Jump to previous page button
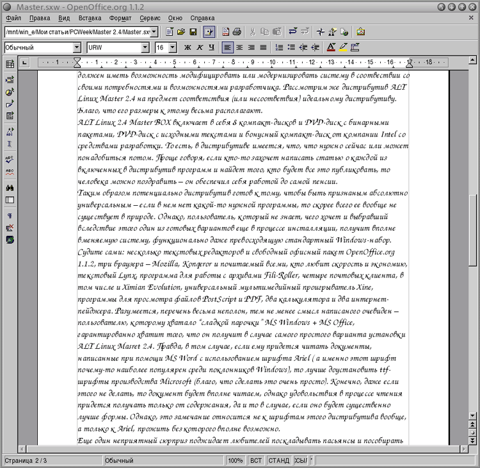 click(x=472, y=425)
